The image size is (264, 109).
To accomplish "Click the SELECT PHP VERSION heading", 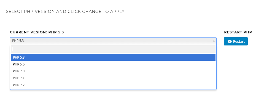I will 65,12.
